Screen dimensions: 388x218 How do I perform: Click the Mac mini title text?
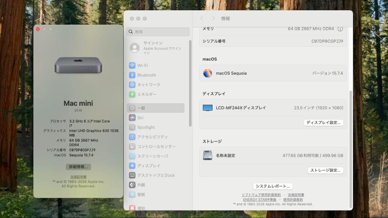point(78,103)
